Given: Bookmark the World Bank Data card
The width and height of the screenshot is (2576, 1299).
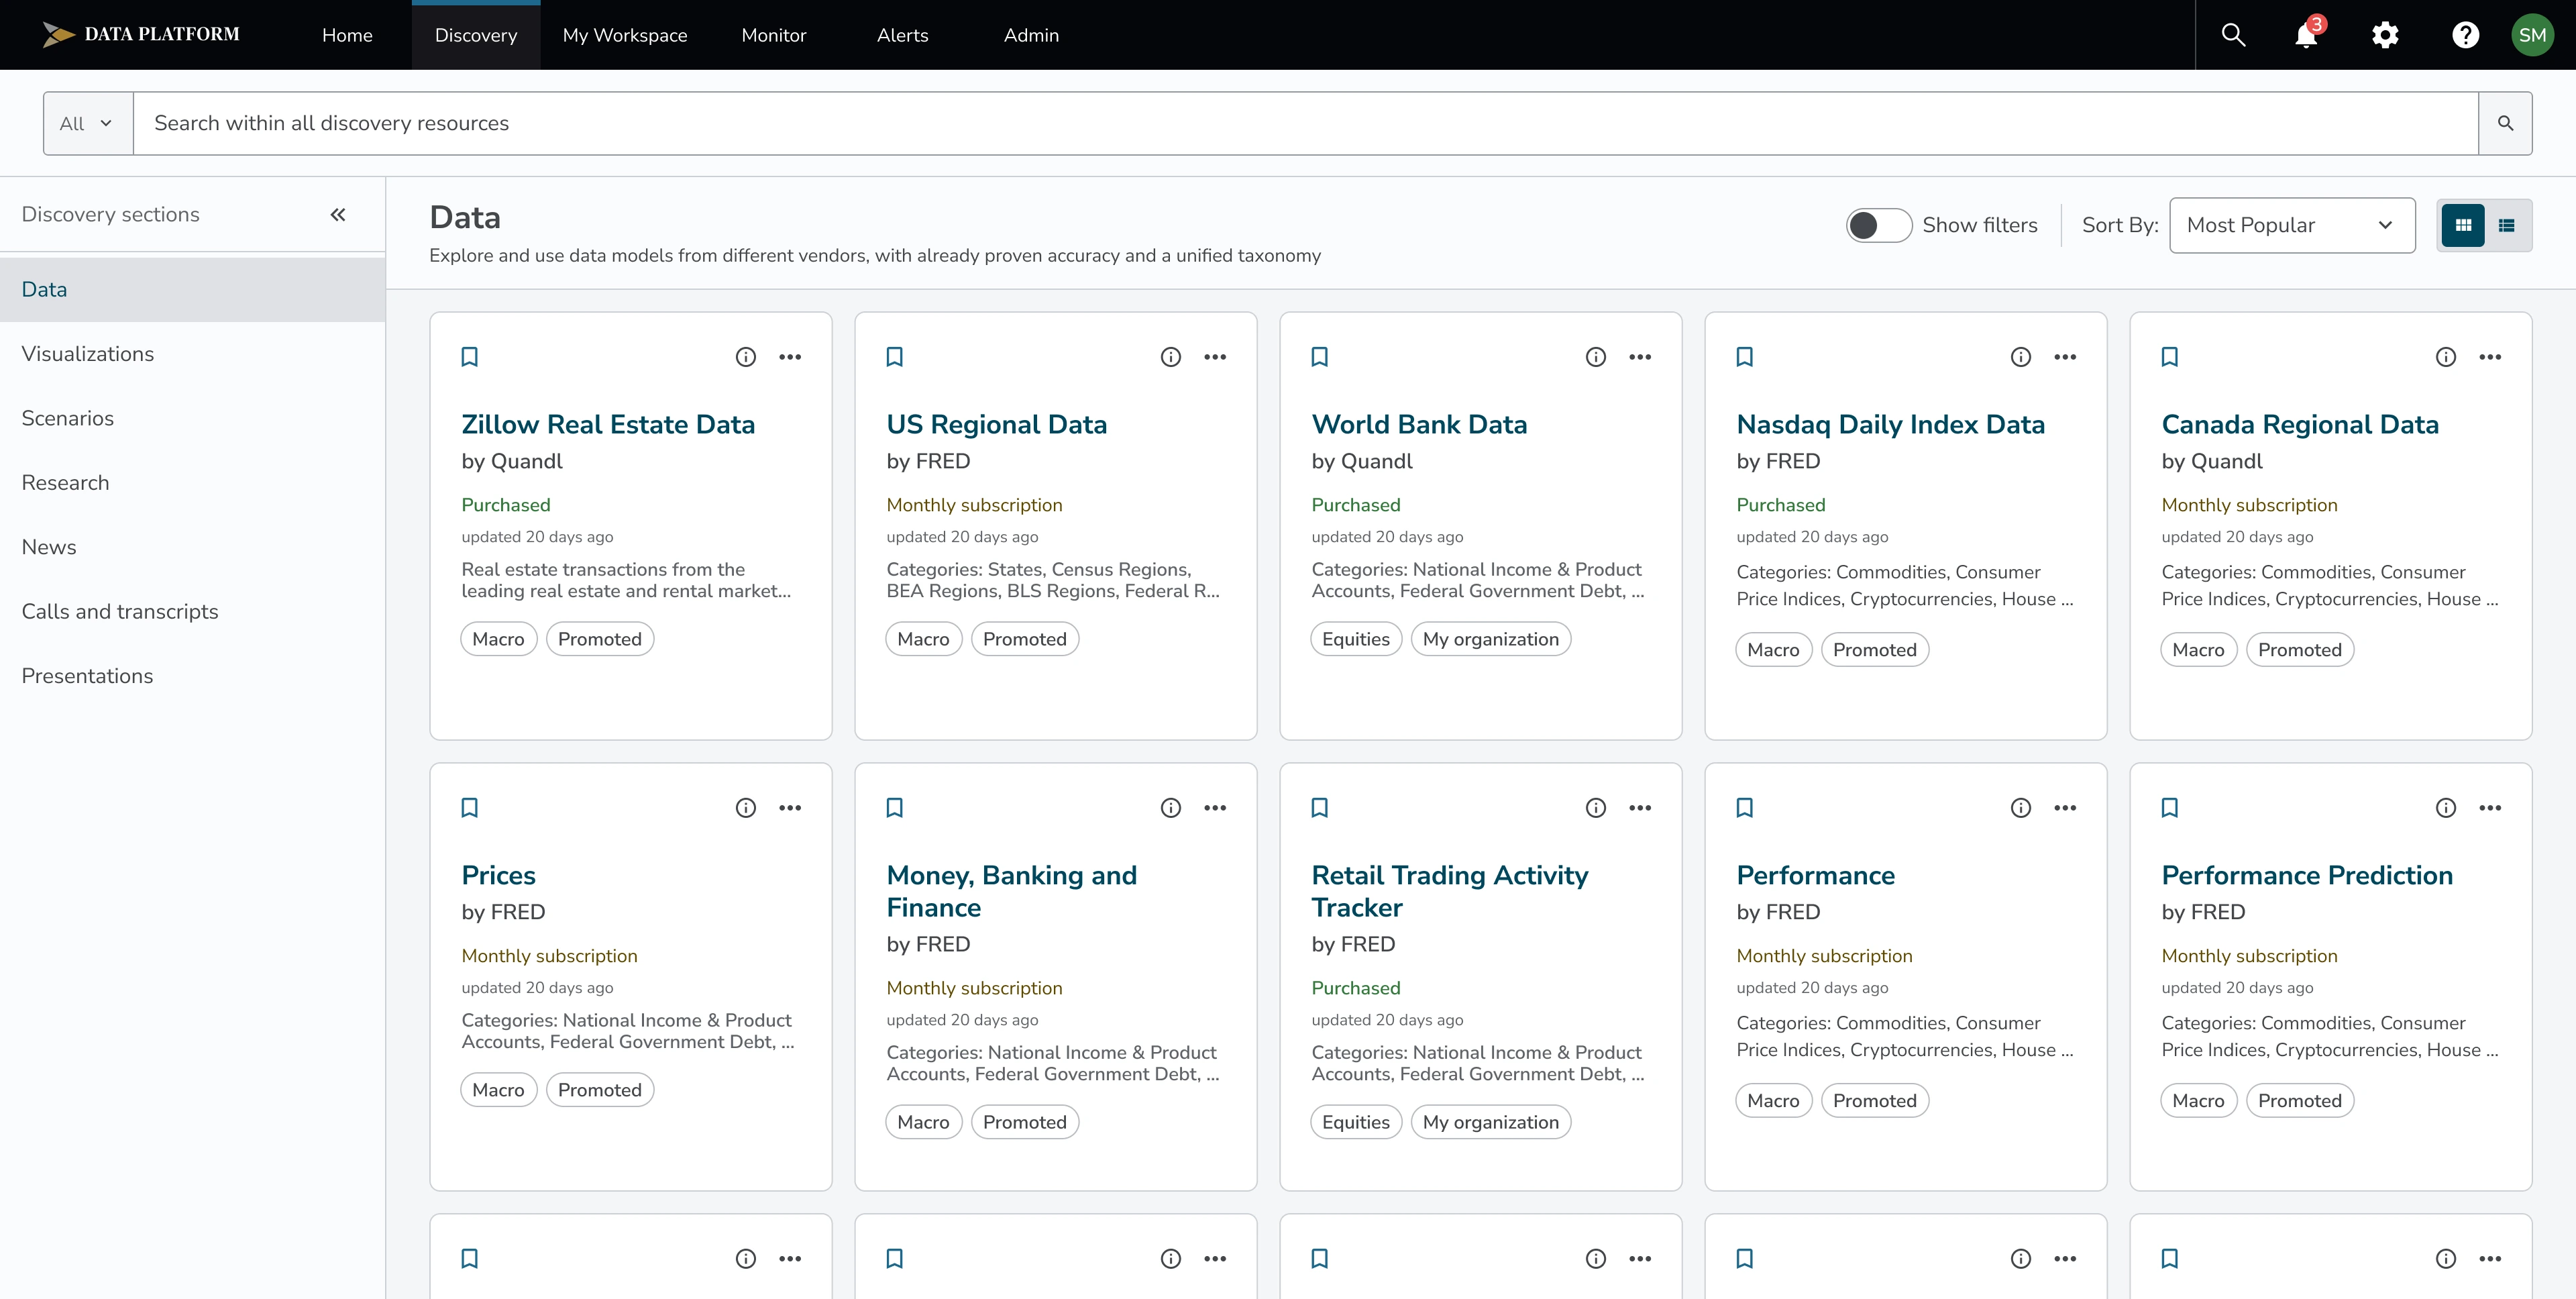Looking at the screenshot, I should click(1319, 357).
